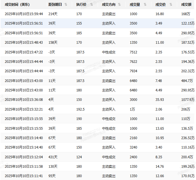Click the 3.40 price cell
Viewport: 196px width, 180px height.
159,147
